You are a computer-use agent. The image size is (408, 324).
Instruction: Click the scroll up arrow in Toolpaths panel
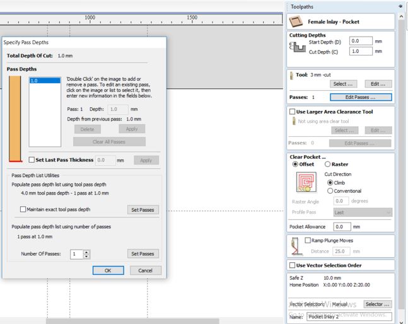[401, 16]
